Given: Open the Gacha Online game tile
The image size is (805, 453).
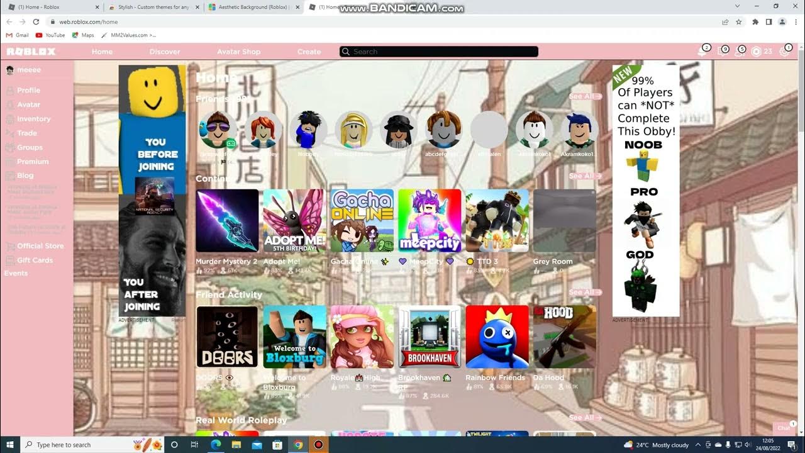Looking at the screenshot, I should coord(362,221).
